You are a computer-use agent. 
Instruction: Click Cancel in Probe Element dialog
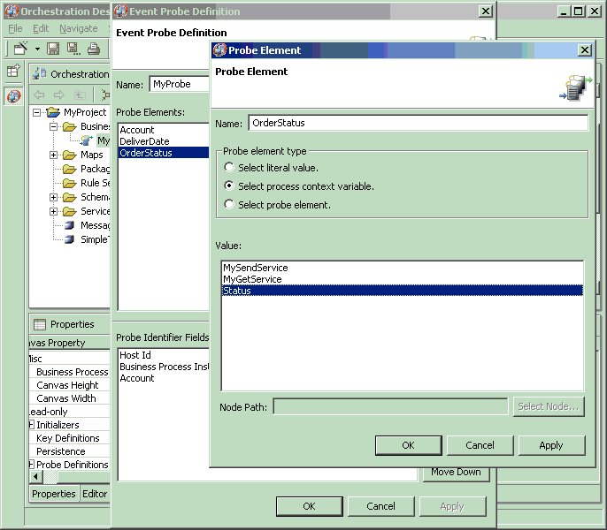click(x=480, y=445)
